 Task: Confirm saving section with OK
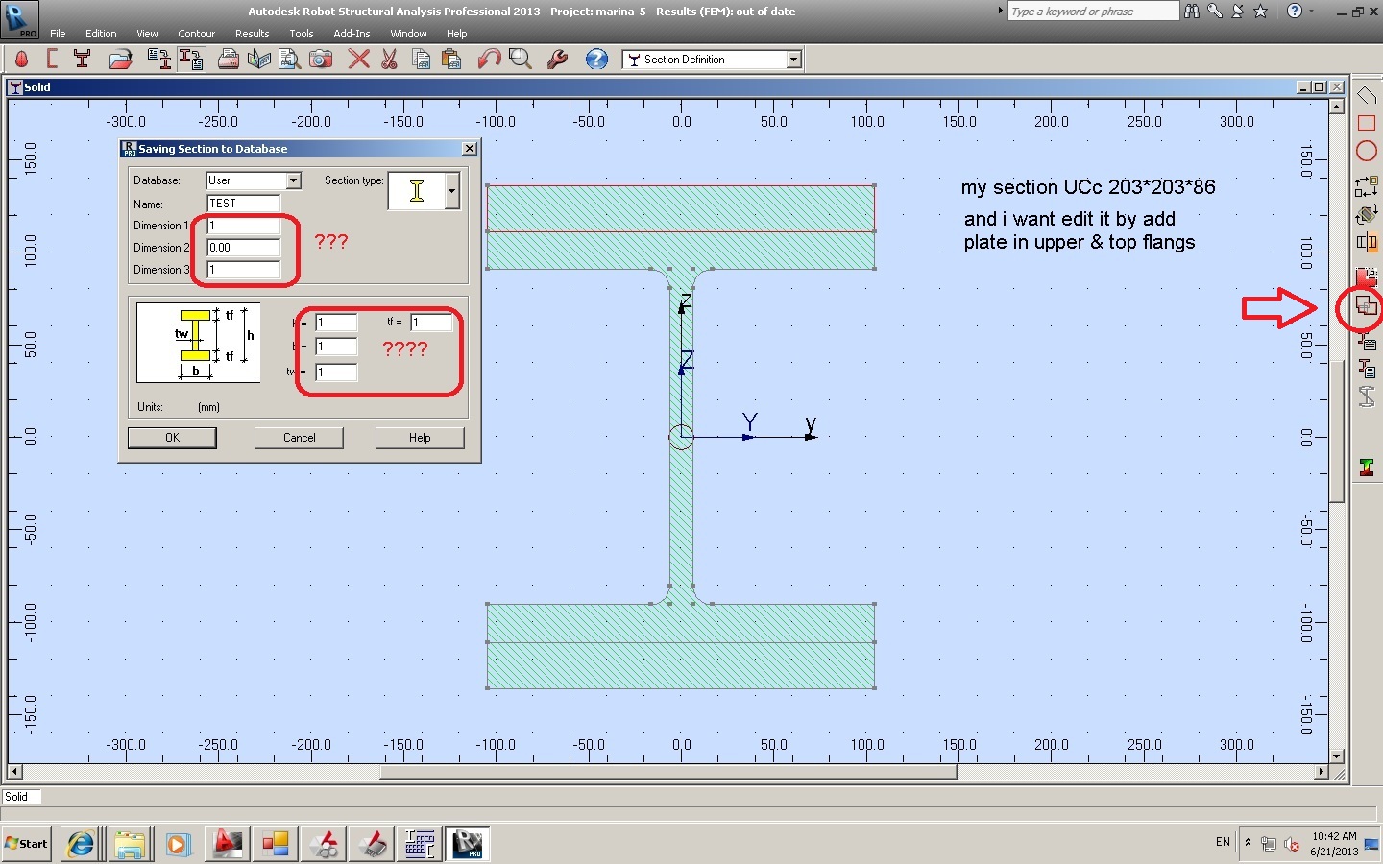(171, 438)
